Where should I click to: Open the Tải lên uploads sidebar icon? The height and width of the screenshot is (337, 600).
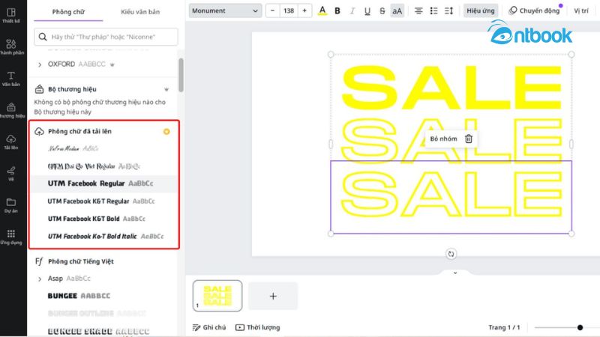[x=11, y=142]
